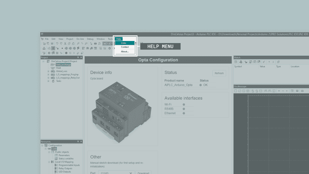Screen dimensions: 309x174
Task: Collapse the Local I/O Mapping node
Action: (x=49, y=162)
